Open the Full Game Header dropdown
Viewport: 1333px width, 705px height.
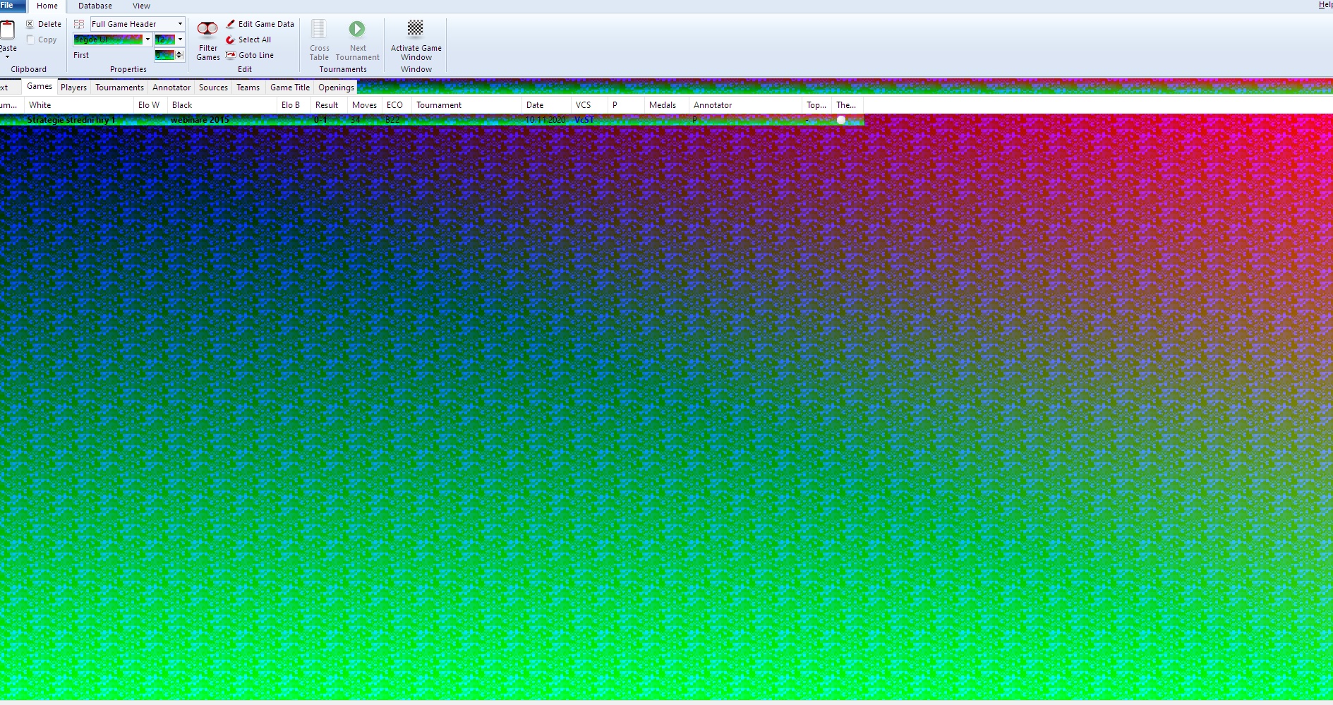tap(180, 24)
